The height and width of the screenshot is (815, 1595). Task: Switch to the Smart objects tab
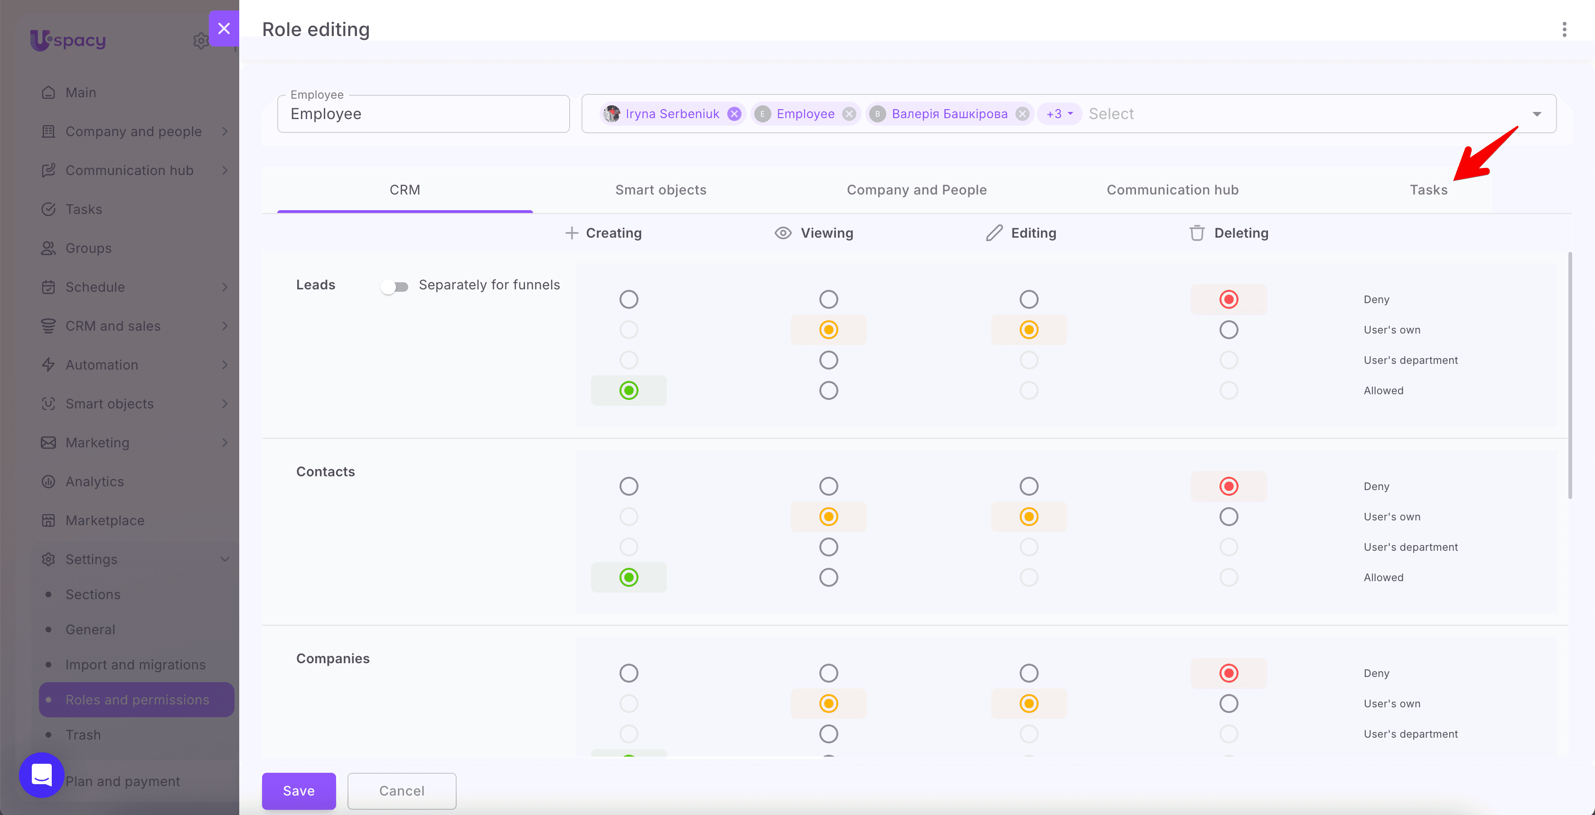661,190
